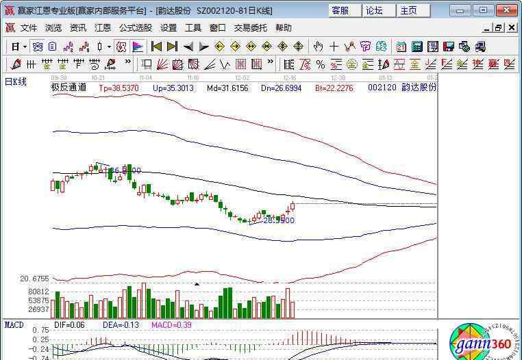
Task: Select the crosshair cursor tool
Action: point(334,47)
